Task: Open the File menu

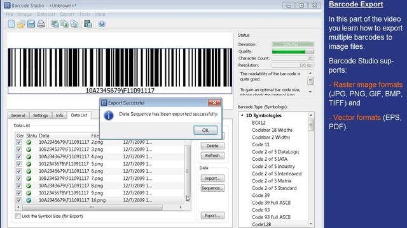Action: pyautogui.click(x=10, y=14)
